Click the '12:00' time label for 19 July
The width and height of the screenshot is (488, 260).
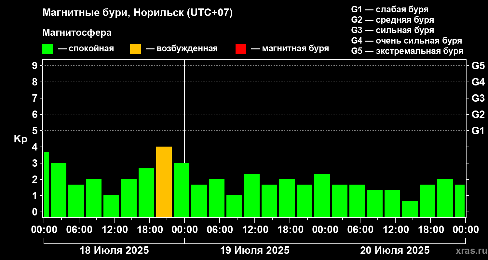255,230
